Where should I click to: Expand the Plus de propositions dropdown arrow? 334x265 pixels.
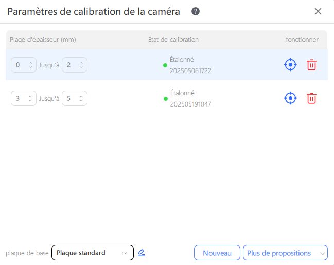point(323,253)
